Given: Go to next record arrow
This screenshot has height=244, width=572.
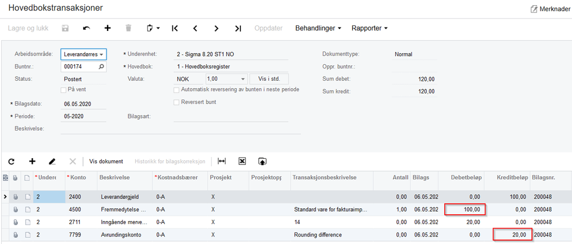Looking at the screenshot, I should pos(216,28).
